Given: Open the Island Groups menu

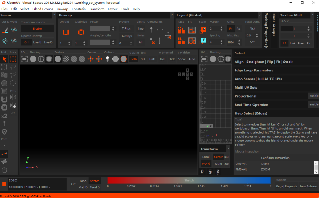Looking at the screenshot, I should point(43,9).
